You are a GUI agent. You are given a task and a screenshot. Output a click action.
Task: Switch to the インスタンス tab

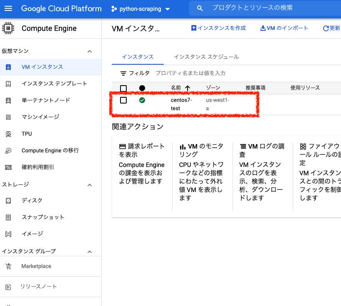pyautogui.click(x=138, y=57)
